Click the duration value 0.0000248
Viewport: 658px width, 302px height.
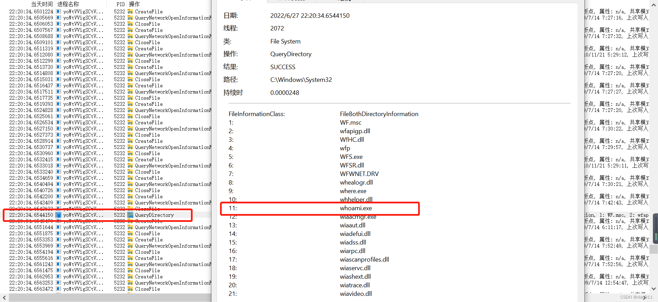[284, 93]
